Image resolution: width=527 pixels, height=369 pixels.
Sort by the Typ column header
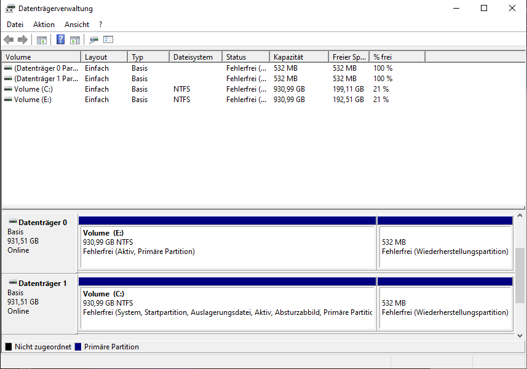pos(149,57)
